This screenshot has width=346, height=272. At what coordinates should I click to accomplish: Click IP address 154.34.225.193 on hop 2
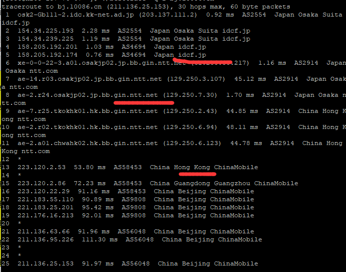[46, 31]
